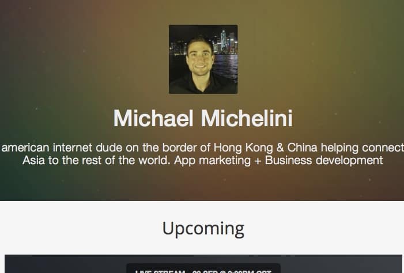
Task: Click the dark upcoming event card banner
Action: point(203,264)
